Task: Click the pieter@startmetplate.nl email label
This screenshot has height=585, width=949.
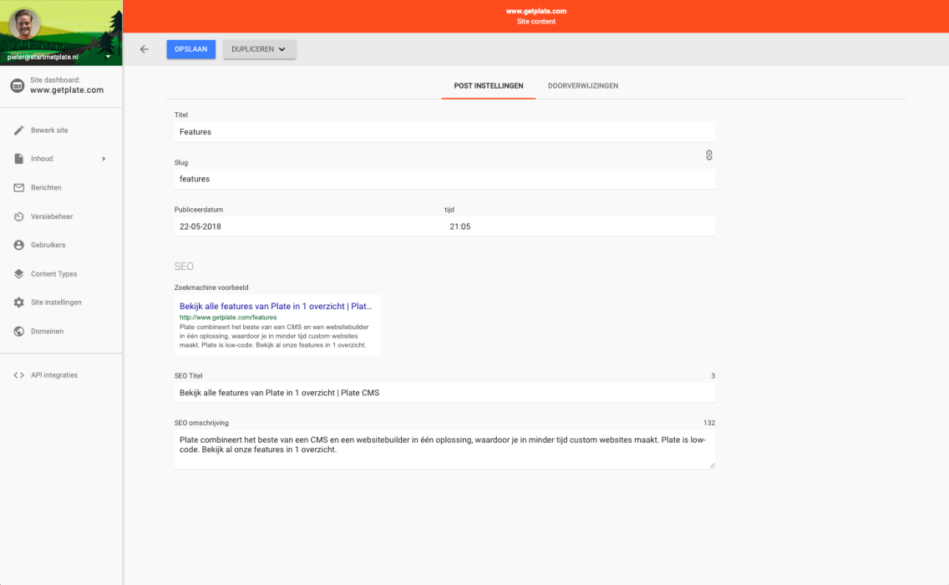Action: 43,57
